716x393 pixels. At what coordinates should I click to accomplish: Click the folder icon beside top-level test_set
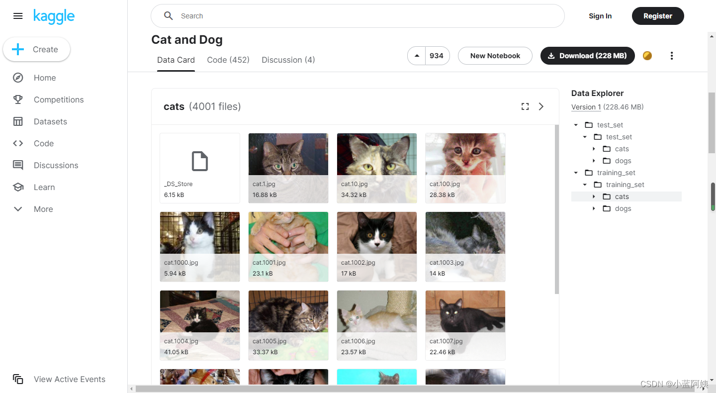coord(589,125)
